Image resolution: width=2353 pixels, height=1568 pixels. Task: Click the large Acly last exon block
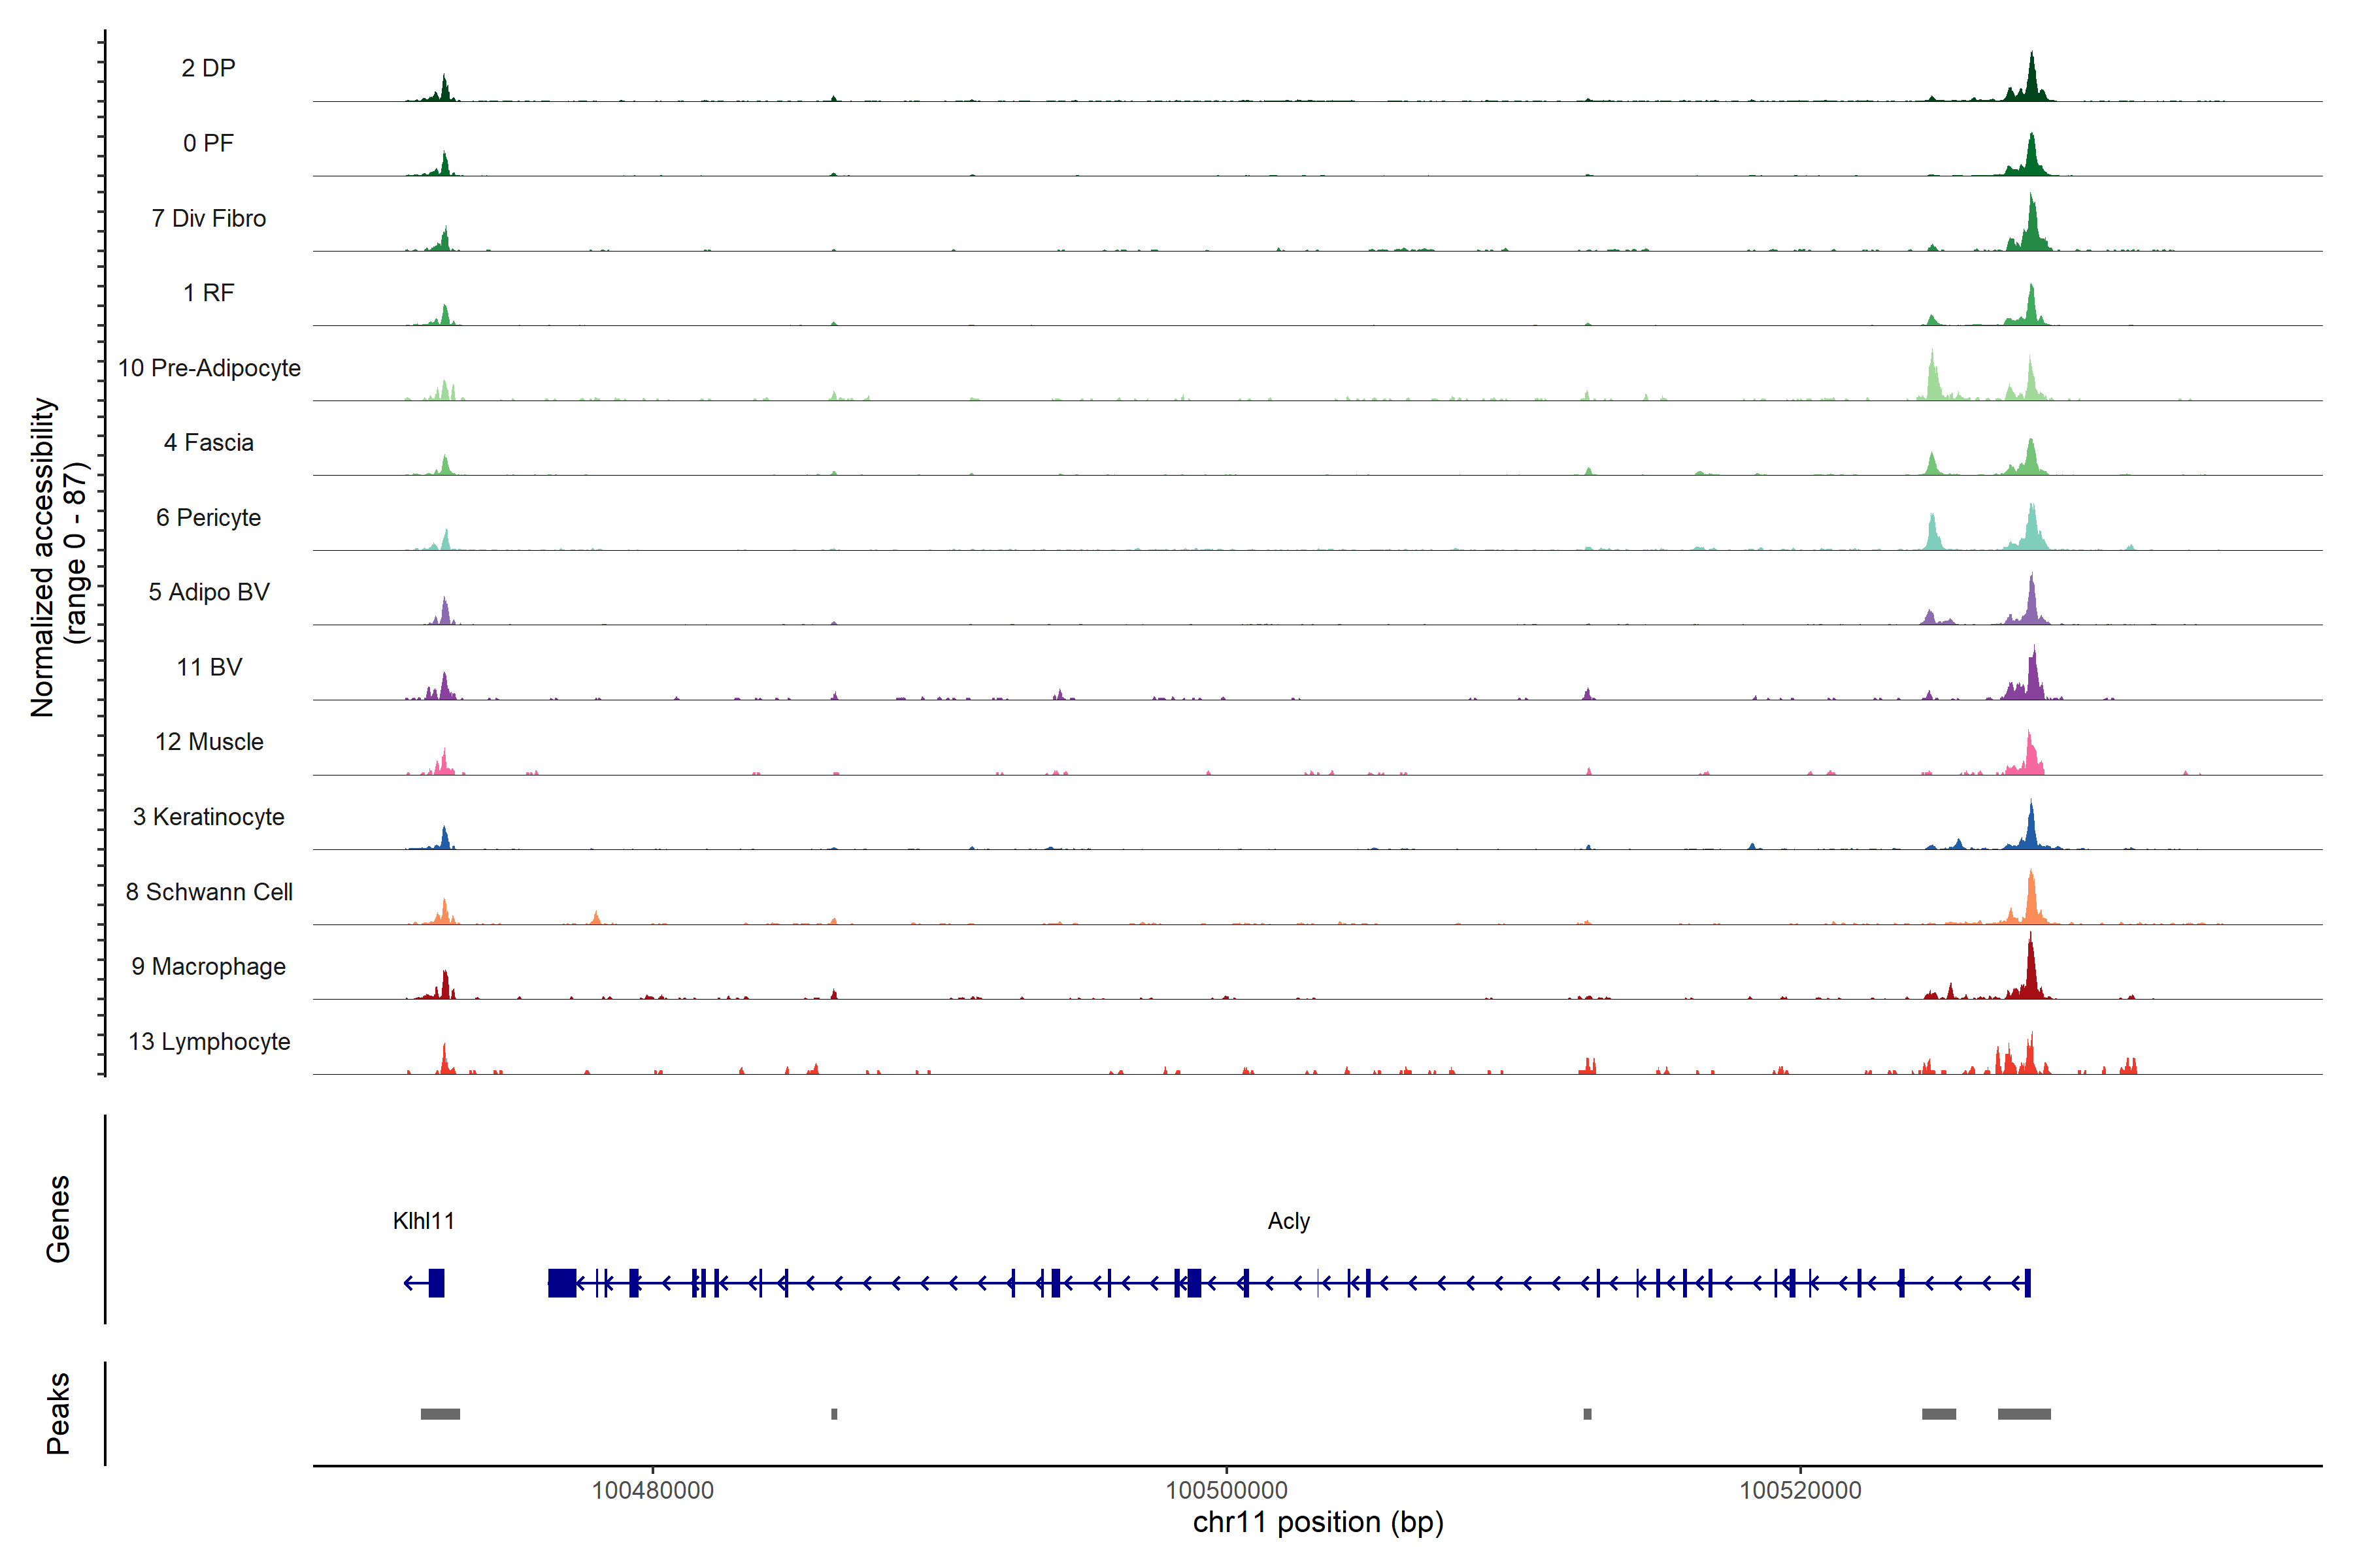click(x=562, y=1283)
